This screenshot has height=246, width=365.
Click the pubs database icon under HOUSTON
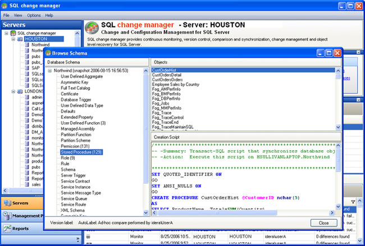(x=27, y=57)
